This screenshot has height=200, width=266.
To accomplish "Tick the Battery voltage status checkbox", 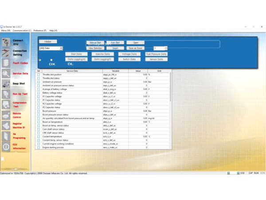I will pyautogui.click(x=39, y=93).
